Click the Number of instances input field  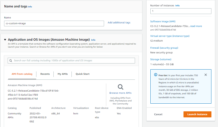click(x=181, y=11)
